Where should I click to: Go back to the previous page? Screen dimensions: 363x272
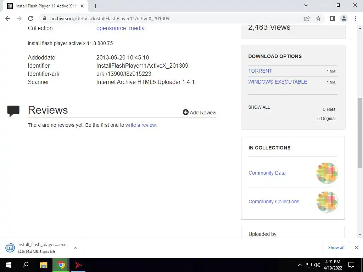click(8, 18)
